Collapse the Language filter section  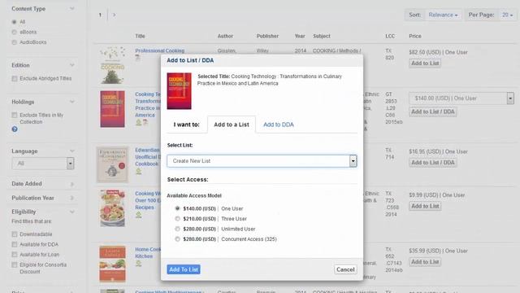[x=72, y=151]
